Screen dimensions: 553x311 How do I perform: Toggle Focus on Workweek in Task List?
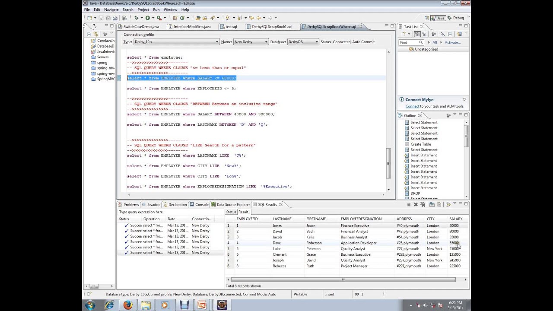click(433, 34)
